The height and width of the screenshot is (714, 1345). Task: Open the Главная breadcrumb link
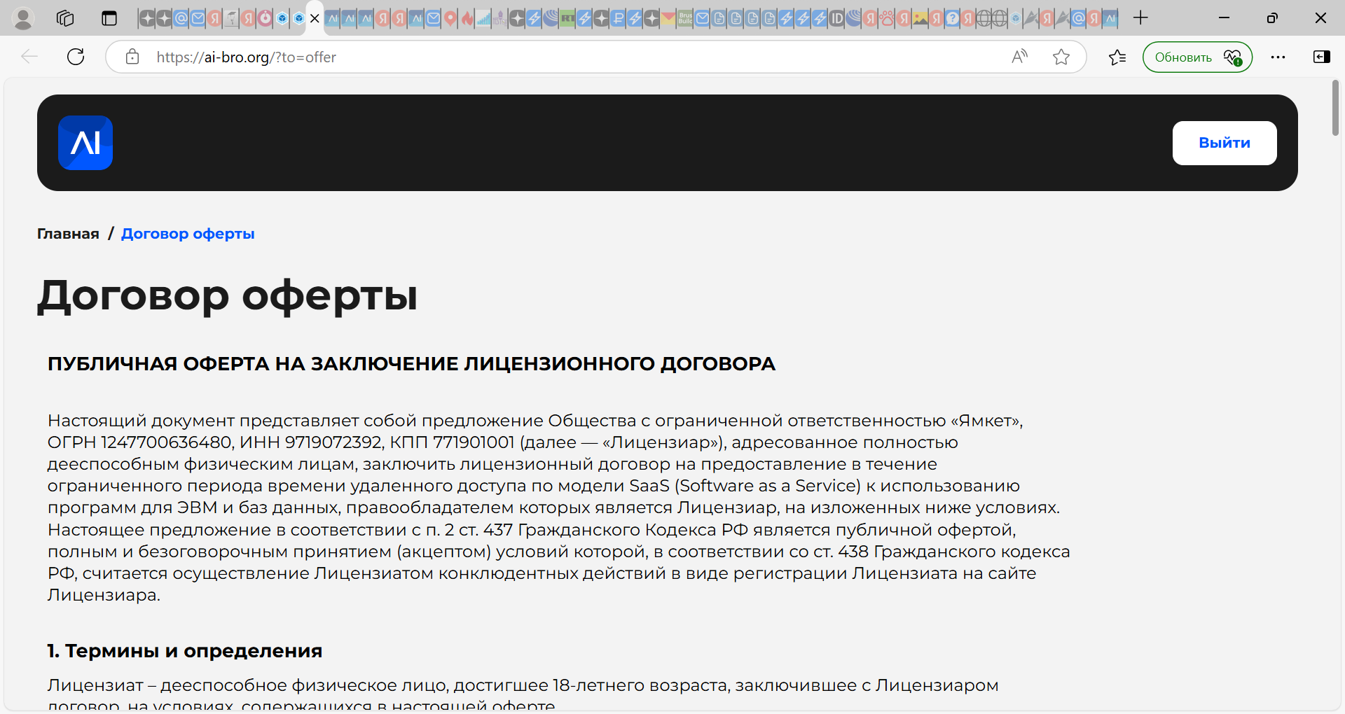68,234
